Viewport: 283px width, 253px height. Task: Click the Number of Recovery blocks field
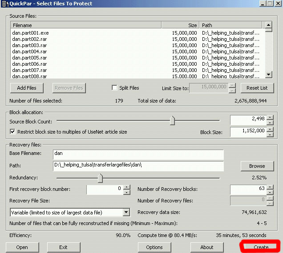(248, 190)
